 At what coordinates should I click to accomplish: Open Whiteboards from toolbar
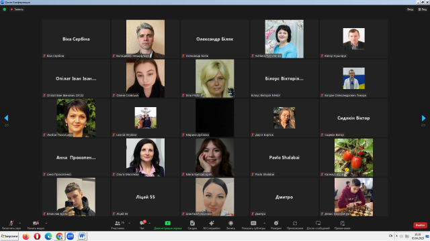318,225
